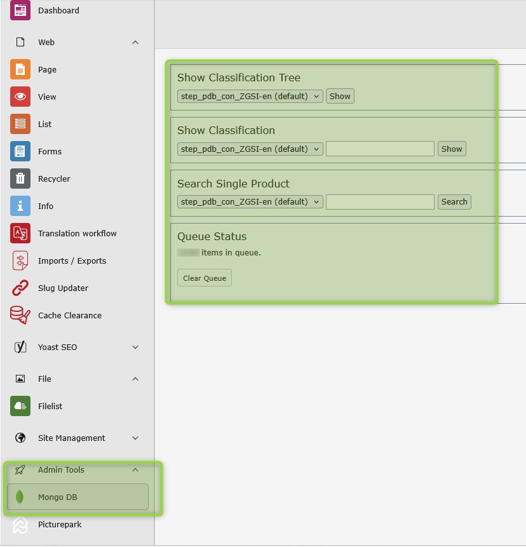The height and width of the screenshot is (547, 526).
Task: Click the Translation workflow icon
Action: 20,233
